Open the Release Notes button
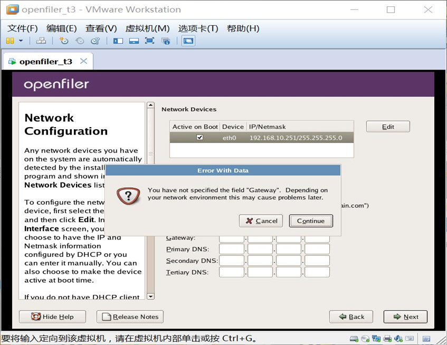The height and width of the screenshot is (345, 447). coord(130,317)
